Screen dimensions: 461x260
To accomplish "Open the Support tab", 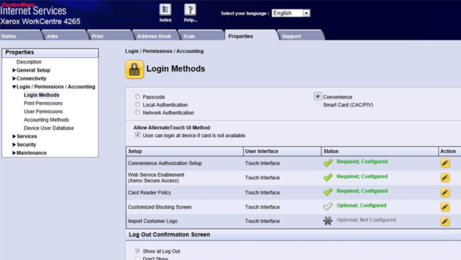I will point(291,36).
